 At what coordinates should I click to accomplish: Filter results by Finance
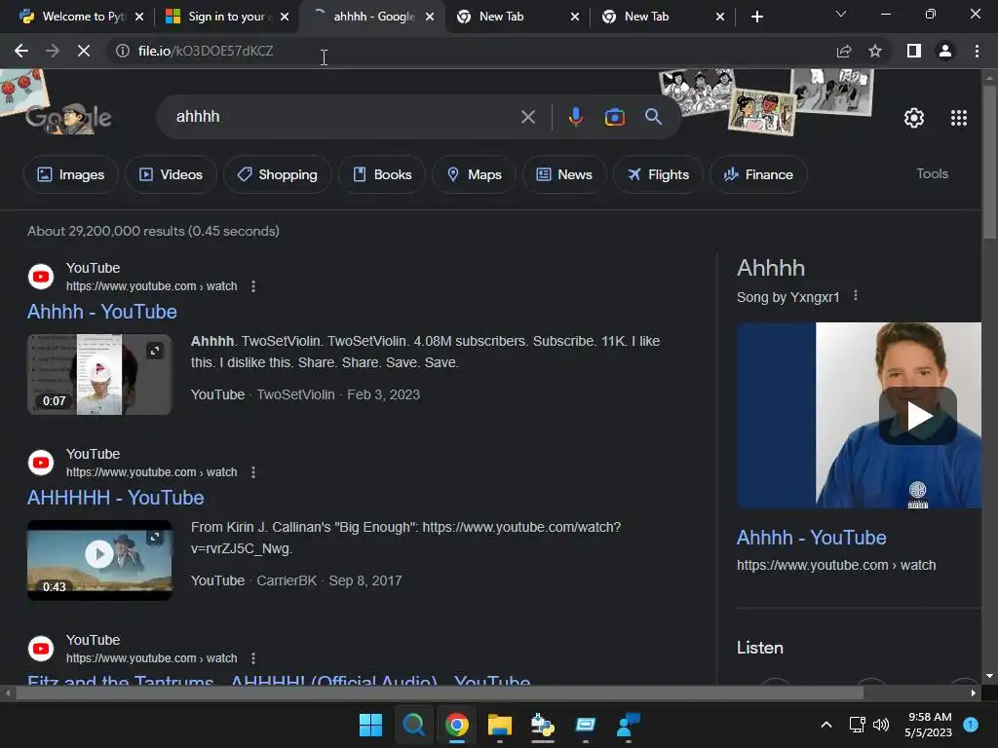(758, 174)
